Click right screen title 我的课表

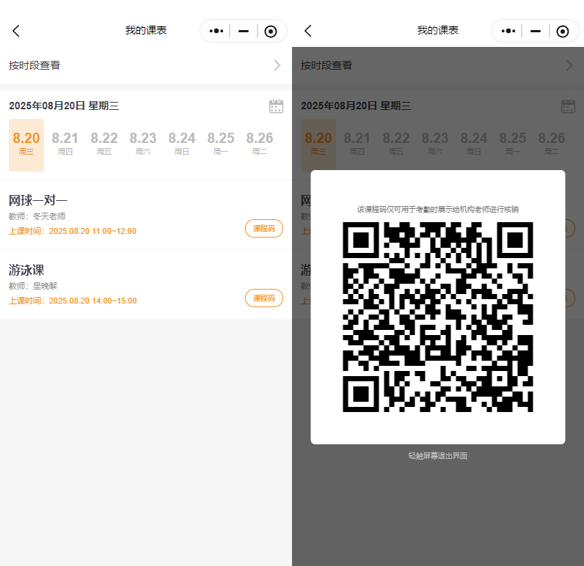(438, 31)
